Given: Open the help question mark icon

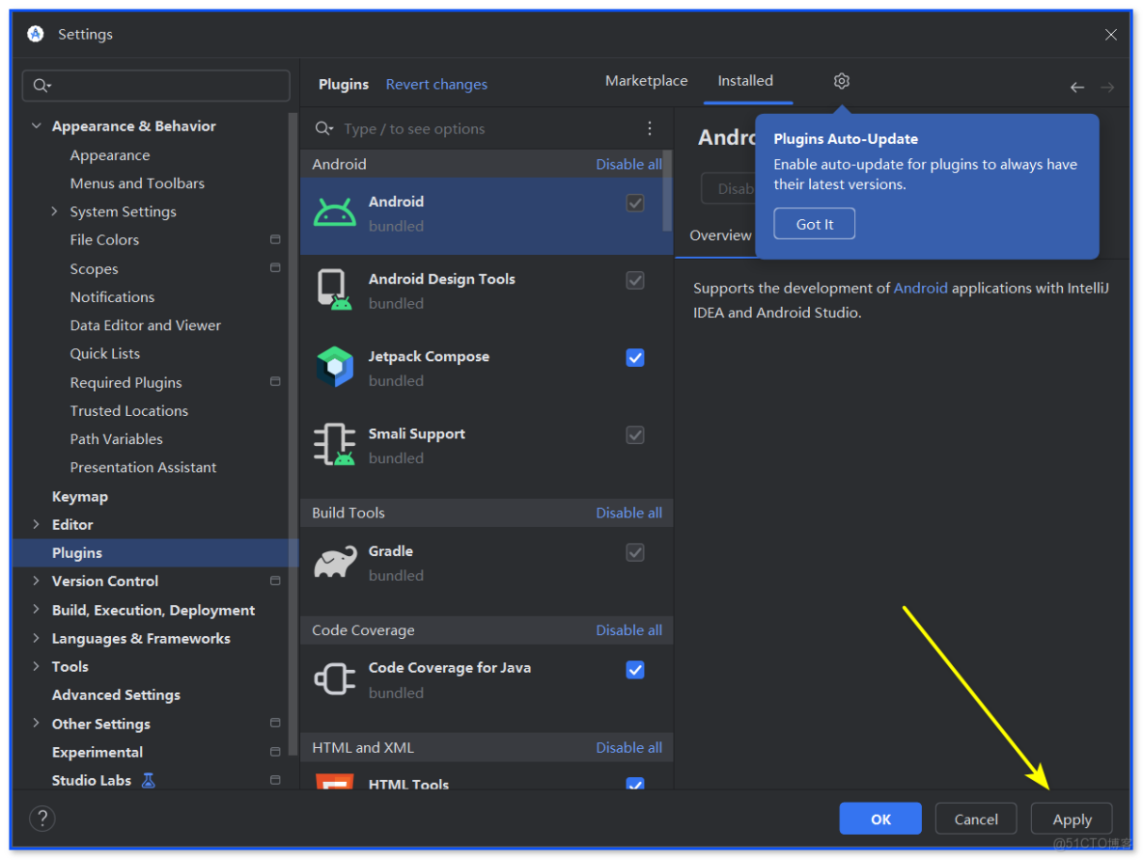Looking at the screenshot, I should pyautogui.click(x=42, y=818).
